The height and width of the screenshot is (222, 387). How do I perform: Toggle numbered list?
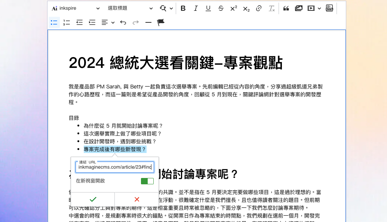[x=67, y=22]
